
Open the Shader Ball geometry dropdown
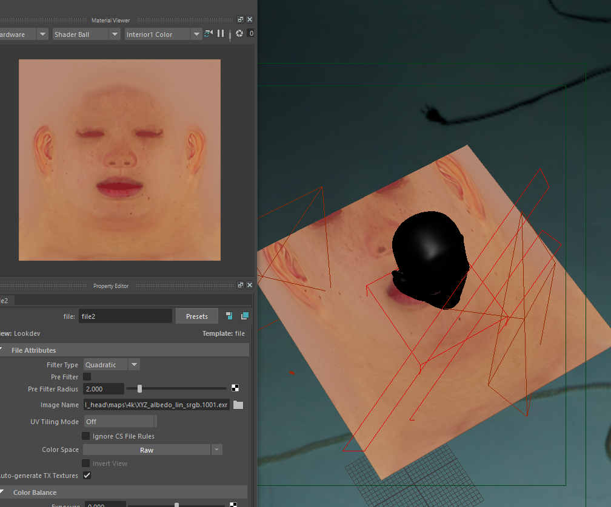tap(86, 34)
